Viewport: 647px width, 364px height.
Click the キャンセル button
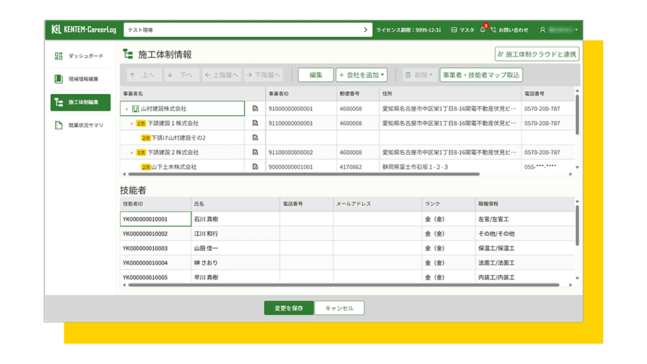pos(339,308)
